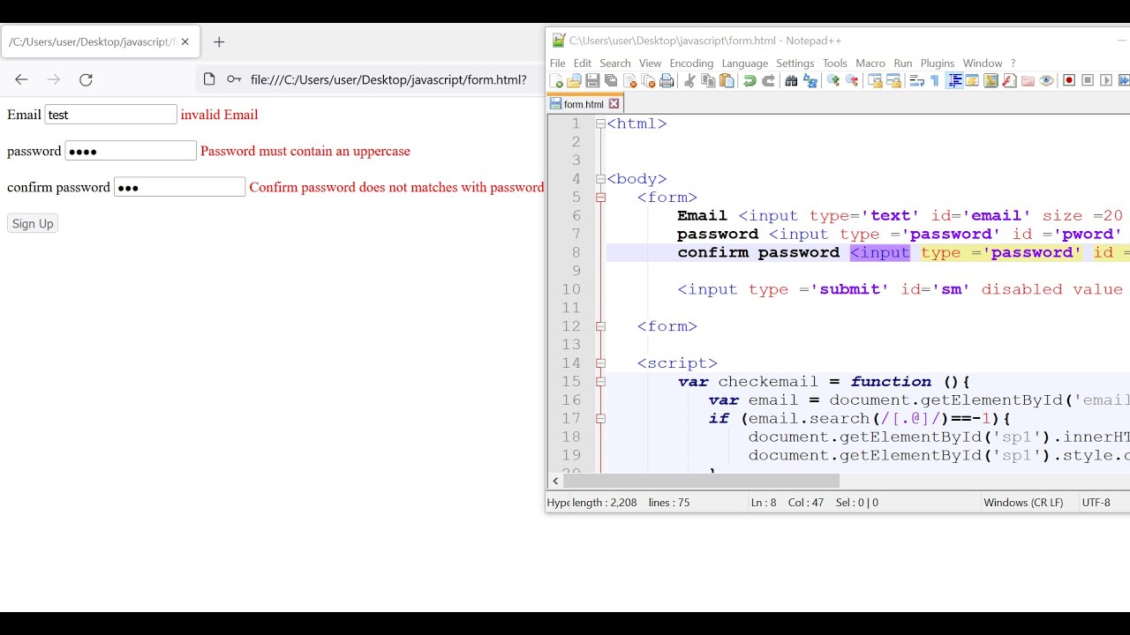Click the Folder as Workspace icon
The width and height of the screenshot is (1130, 635).
[x=1028, y=80]
